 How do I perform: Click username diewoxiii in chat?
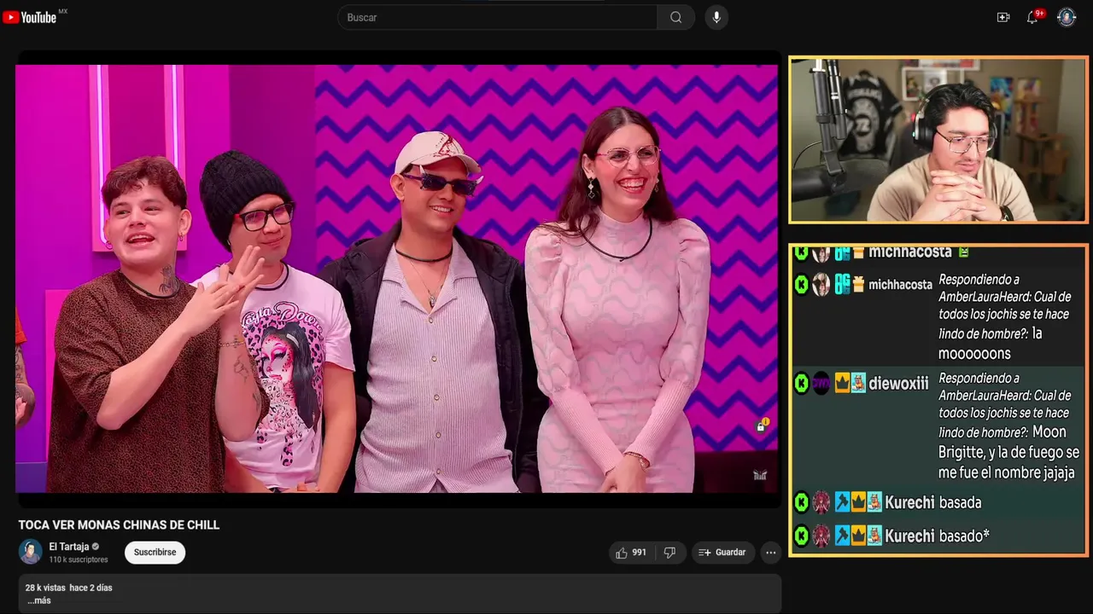pos(898,384)
